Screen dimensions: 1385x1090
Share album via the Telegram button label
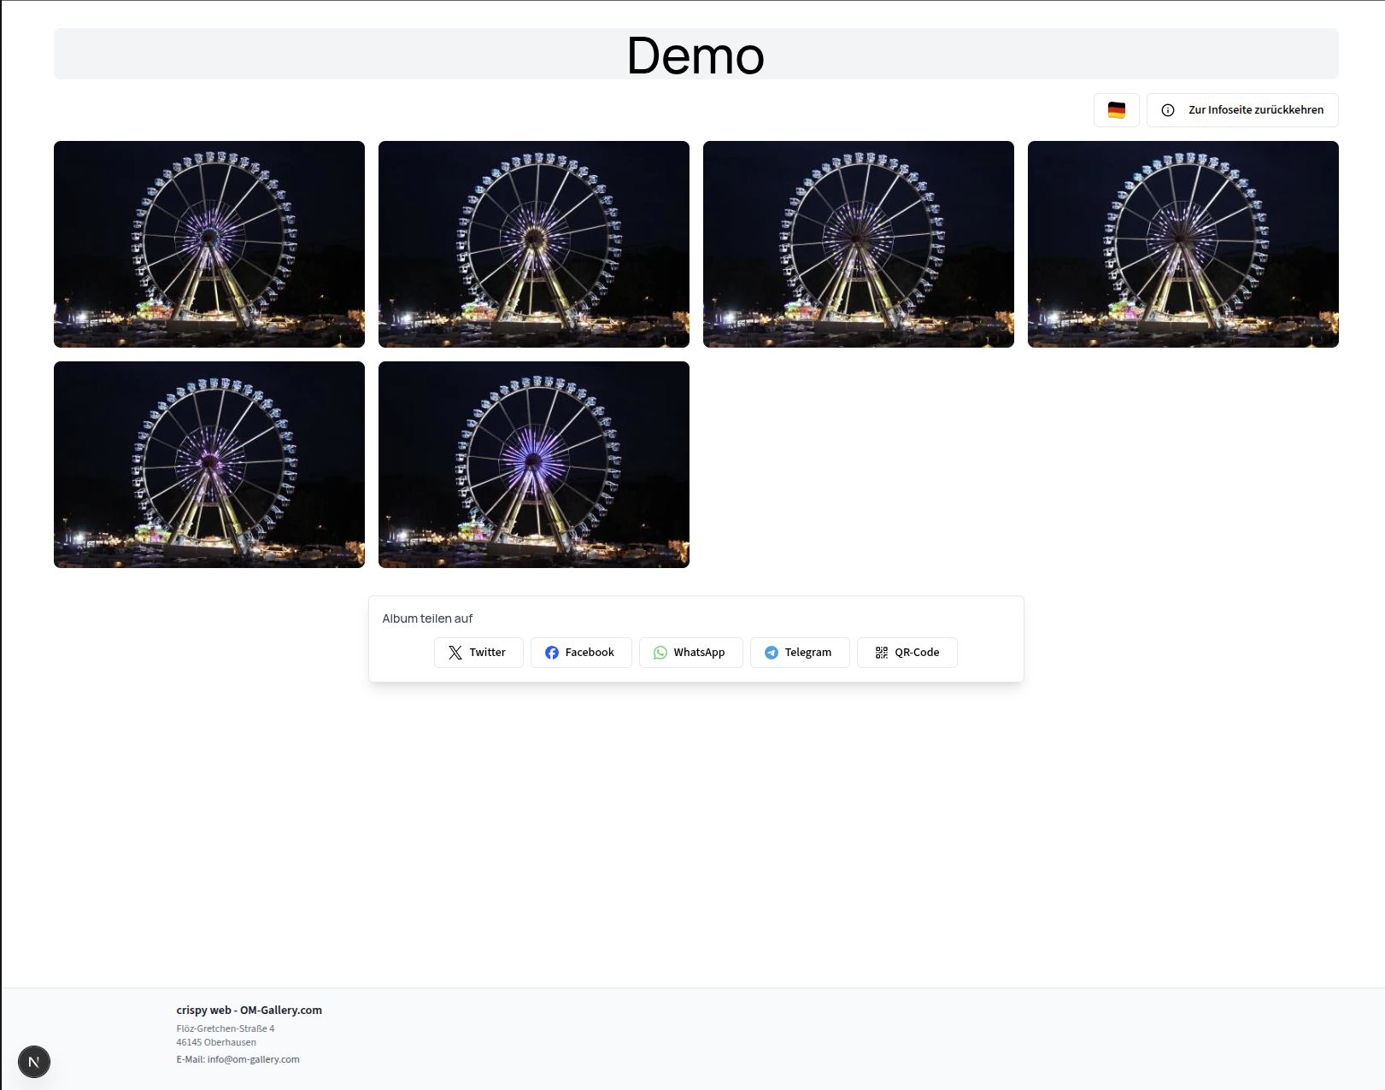[807, 653]
